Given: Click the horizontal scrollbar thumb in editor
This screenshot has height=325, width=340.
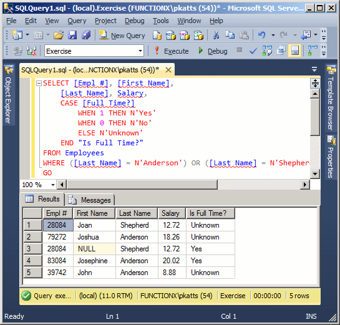Looking at the screenshot, I should click(x=142, y=185).
